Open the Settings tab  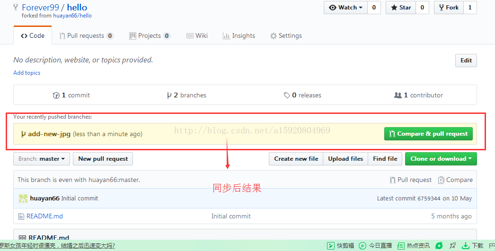click(286, 35)
